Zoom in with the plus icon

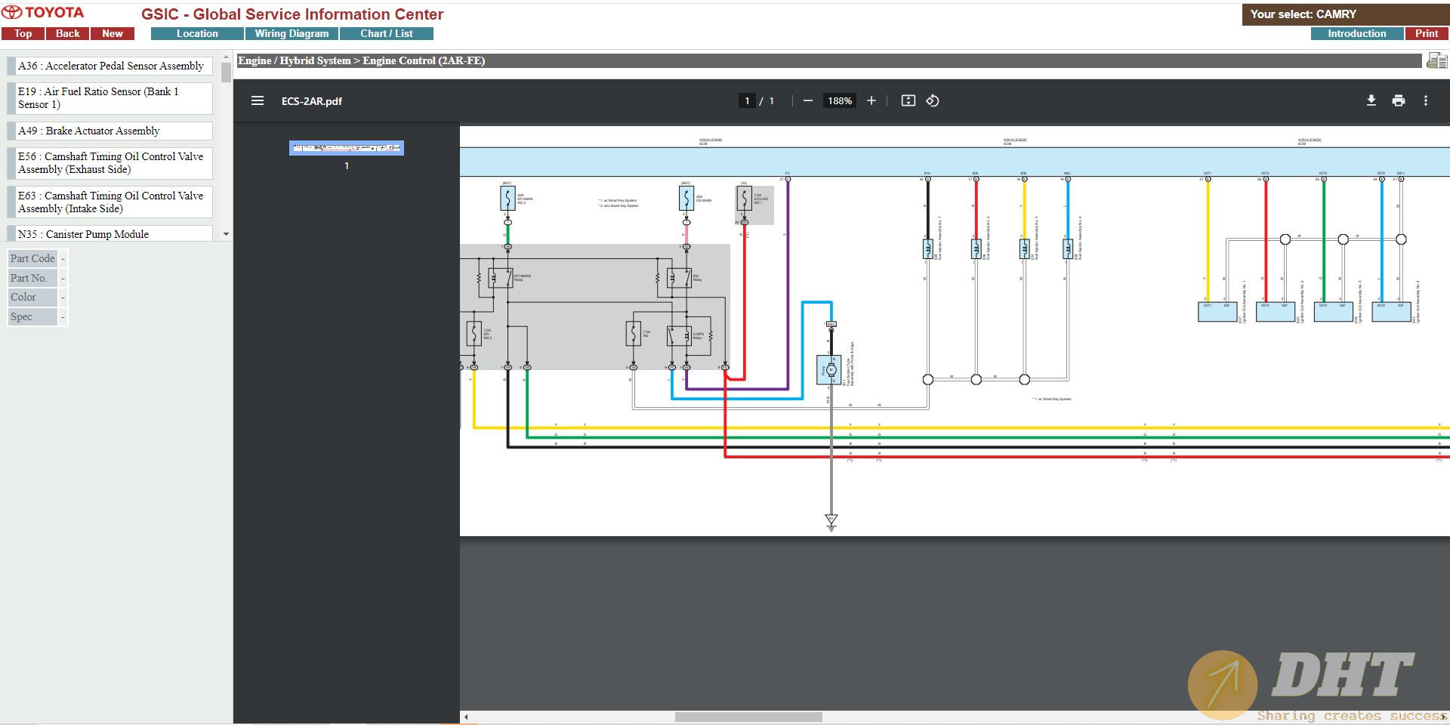click(871, 100)
